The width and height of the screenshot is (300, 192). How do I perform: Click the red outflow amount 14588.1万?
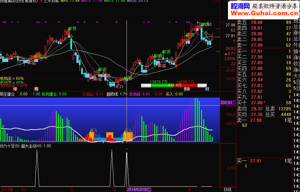coord(185,82)
